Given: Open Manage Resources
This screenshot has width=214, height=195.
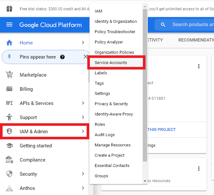Looking at the screenshot, I should pyautogui.click(x=116, y=145).
